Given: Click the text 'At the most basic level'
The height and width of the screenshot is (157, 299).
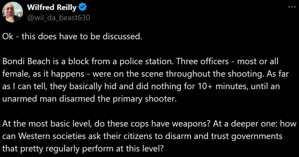Looking at the screenshot, I should tap(44, 124).
